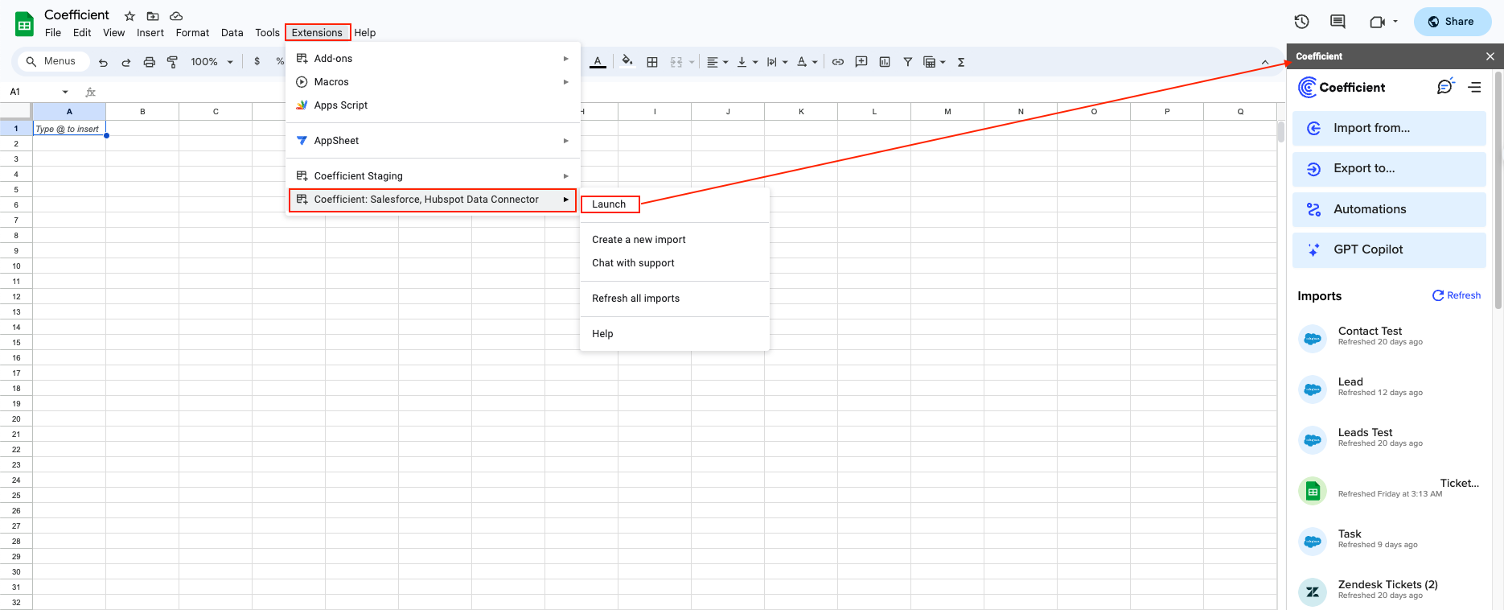1504x610 pixels.
Task: Click the functions sigma icon
Action: (961, 62)
